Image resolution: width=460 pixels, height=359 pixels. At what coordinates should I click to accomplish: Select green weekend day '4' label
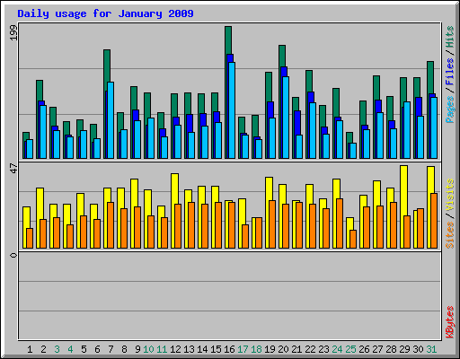pos(70,349)
